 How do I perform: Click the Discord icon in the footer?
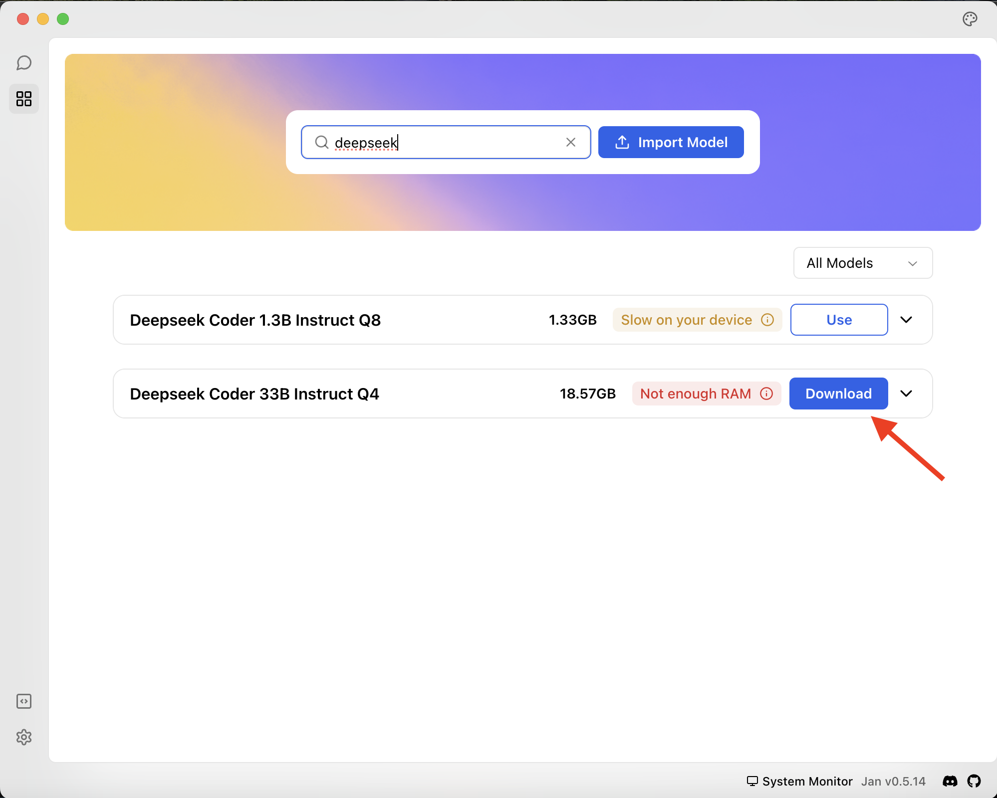pos(949,781)
